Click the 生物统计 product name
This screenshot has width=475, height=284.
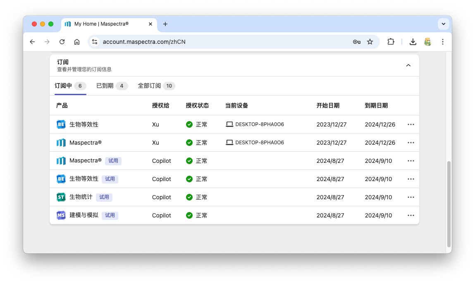[81, 197]
